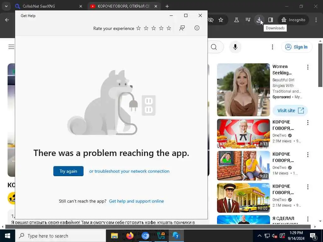Play the 9:22 brick wall video
Viewport: 323px width, 242px height.
pos(243,166)
